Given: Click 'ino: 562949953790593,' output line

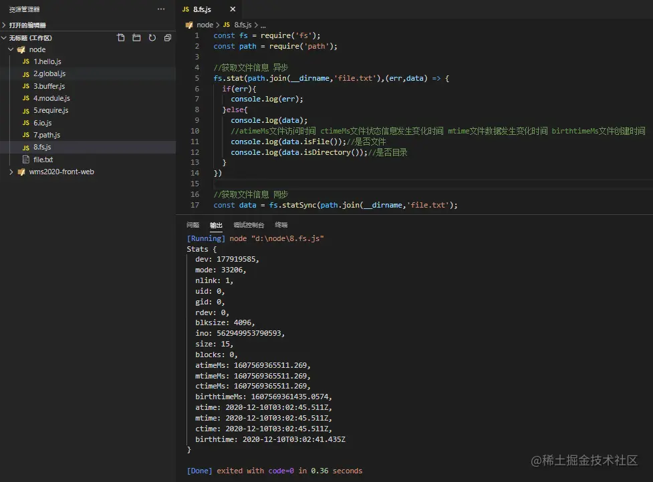Looking at the screenshot, I should (240, 333).
